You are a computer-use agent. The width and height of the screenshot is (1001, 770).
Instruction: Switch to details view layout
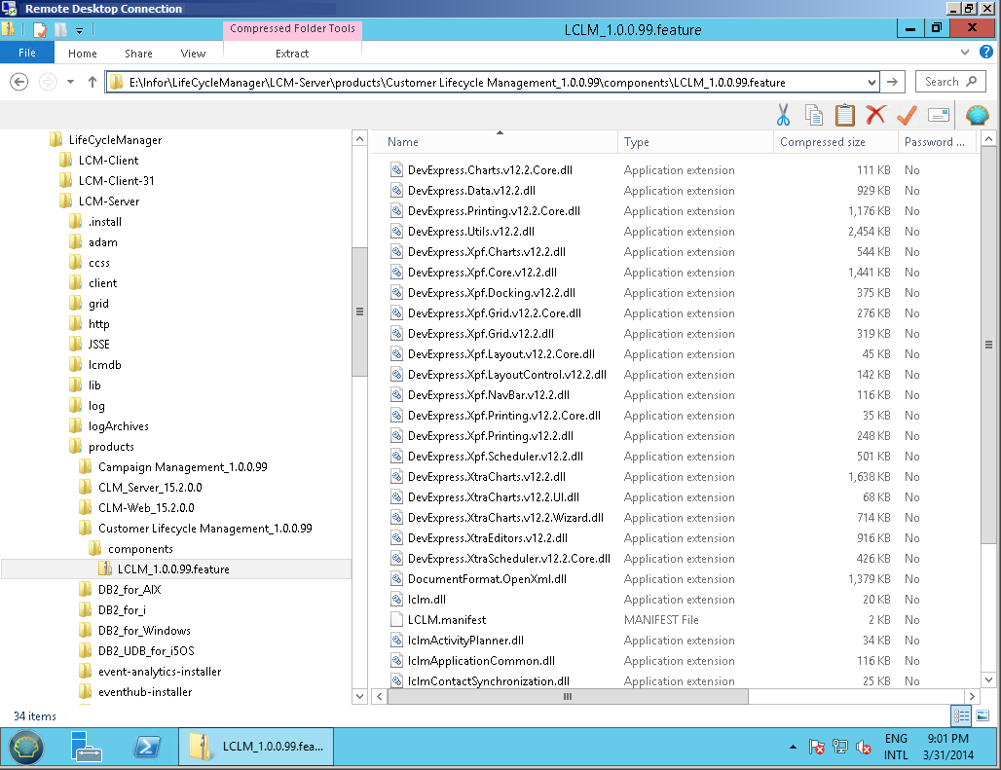(x=962, y=715)
